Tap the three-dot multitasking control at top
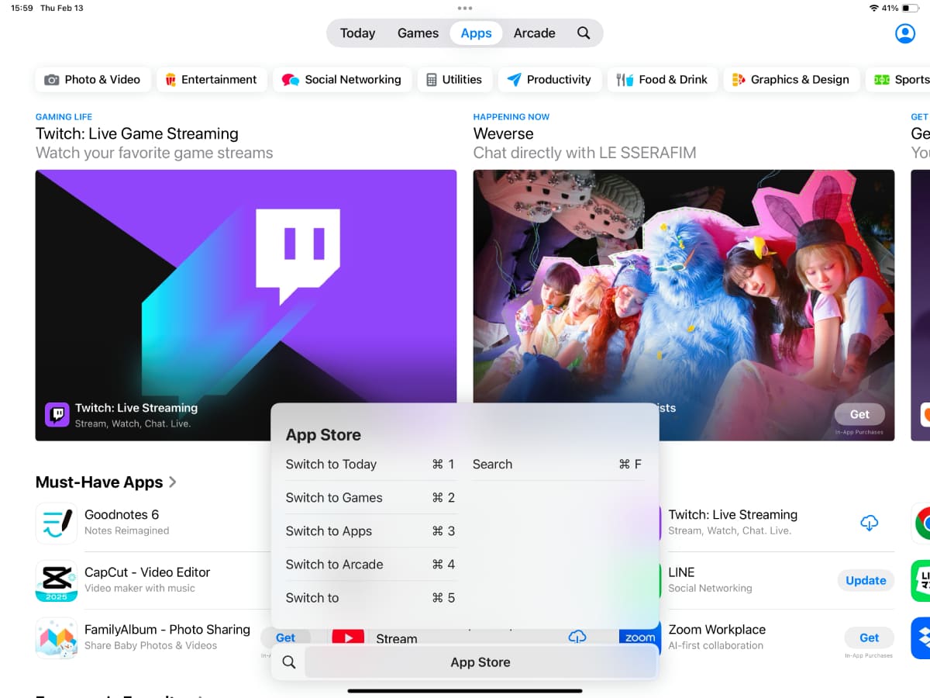Screen dimensions: 930x698 (465, 8)
